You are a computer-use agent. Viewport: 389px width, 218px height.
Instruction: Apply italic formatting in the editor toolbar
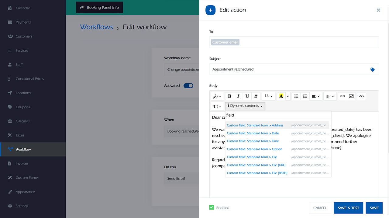click(x=238, y=96)
